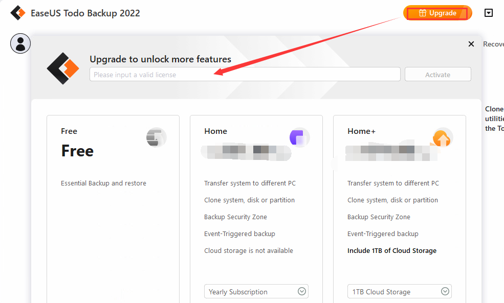
Task: Select the Home+ plan heading
Action: (x=361, y=131)
